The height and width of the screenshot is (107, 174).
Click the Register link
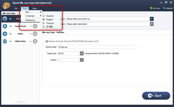pyautogui.click(x=169, y=8)
